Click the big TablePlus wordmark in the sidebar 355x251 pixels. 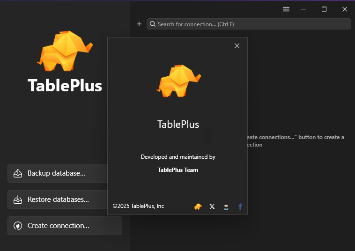click(x=65, y=85)
